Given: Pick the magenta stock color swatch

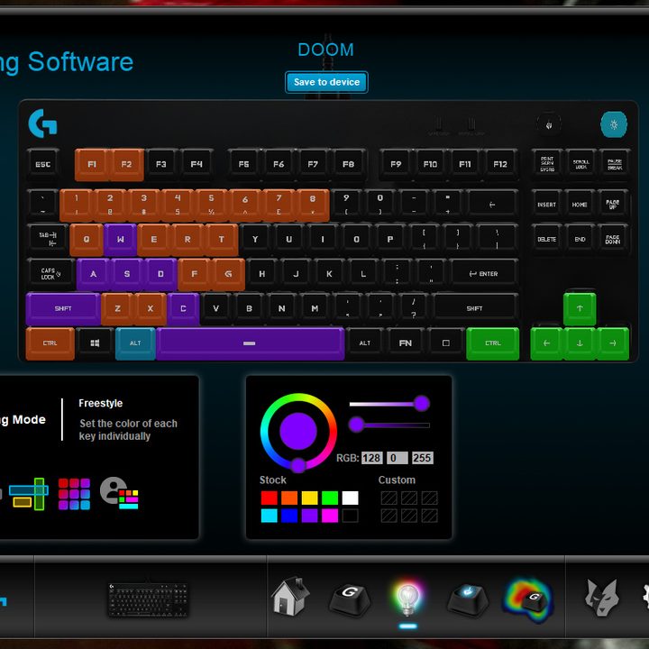Looking at the screenshot, I should pyautogui.click(x=330, y=516).
